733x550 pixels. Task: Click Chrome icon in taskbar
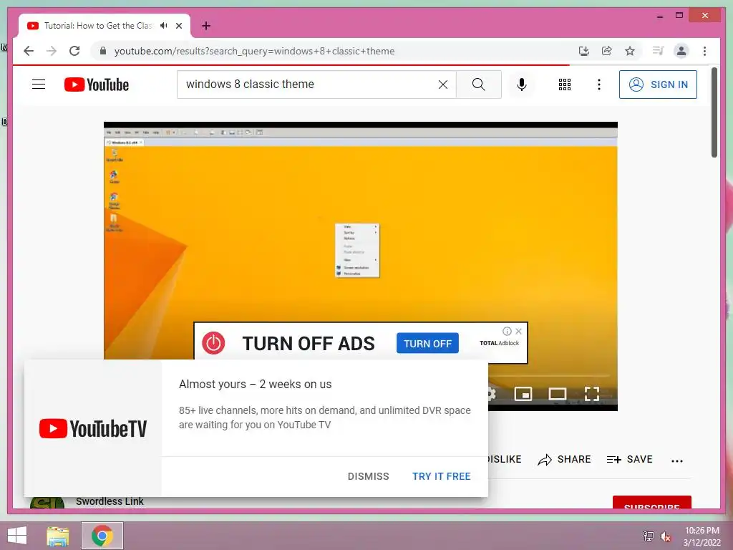(x=102, y=536)
